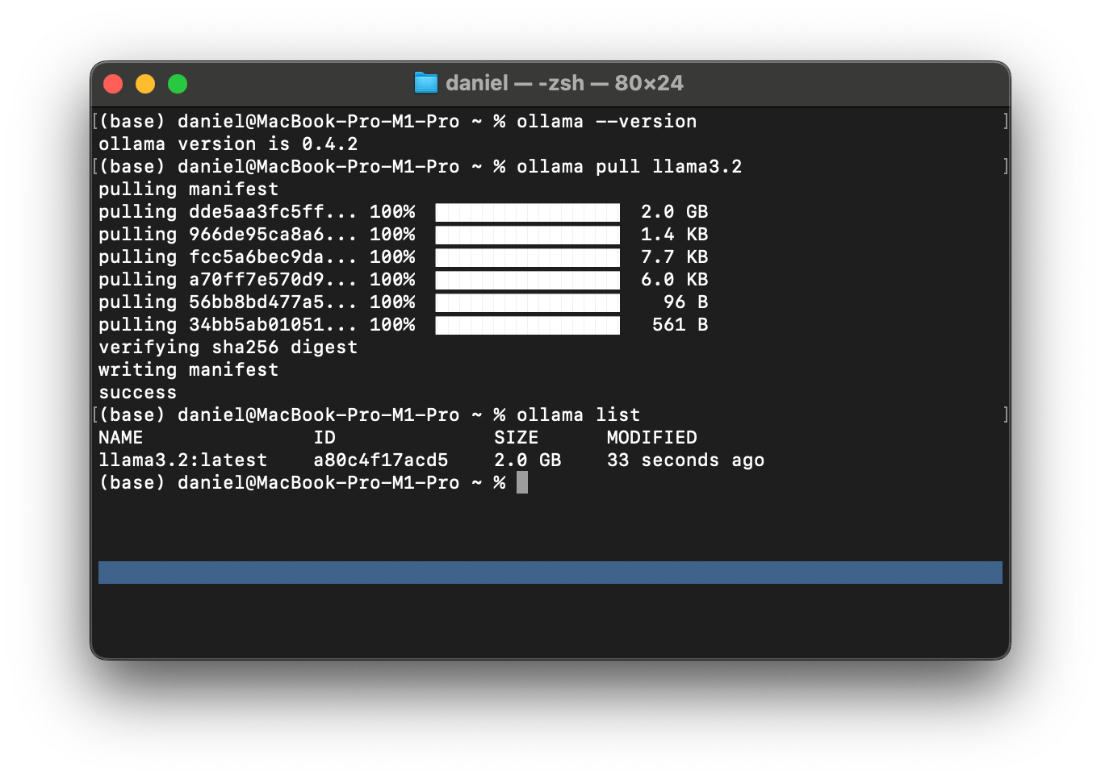Screen dimensions: 1101x779
Task: Click the '33 seconds ago' modified value
Action: (685, 460)
